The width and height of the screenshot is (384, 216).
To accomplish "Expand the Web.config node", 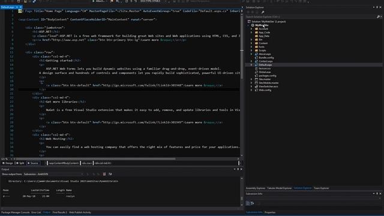I will click(x=251, y=90).
